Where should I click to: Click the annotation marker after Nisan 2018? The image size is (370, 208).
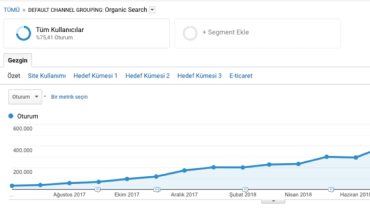(x=331, y=189)
